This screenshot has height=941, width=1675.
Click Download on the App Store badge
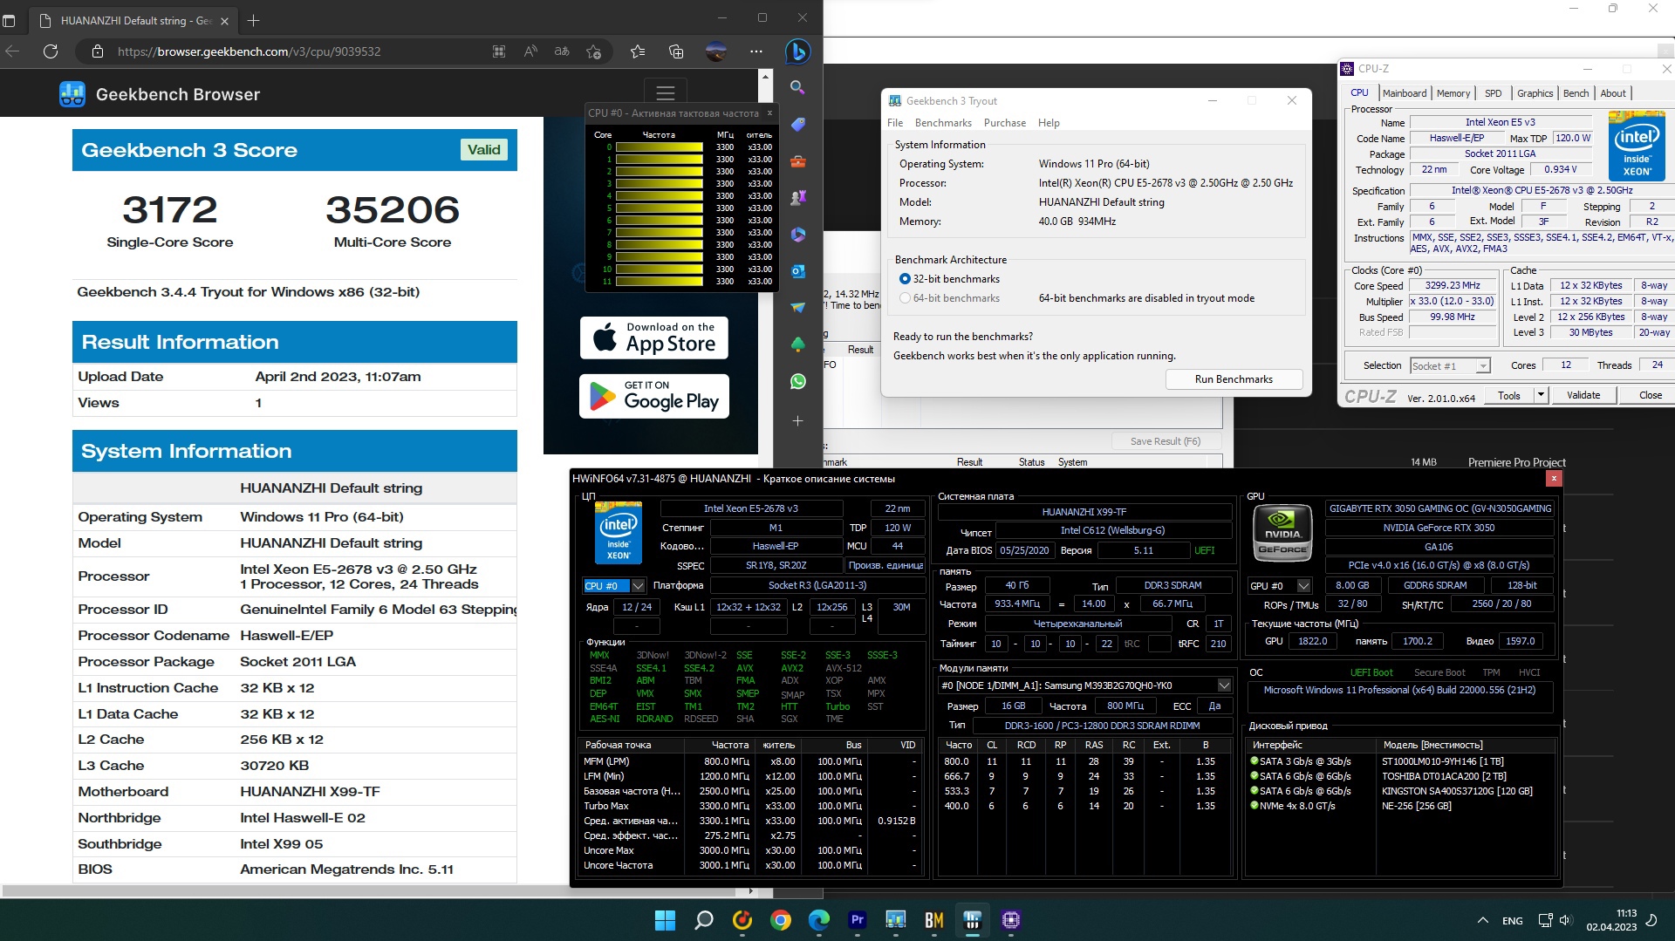[654, 338]
